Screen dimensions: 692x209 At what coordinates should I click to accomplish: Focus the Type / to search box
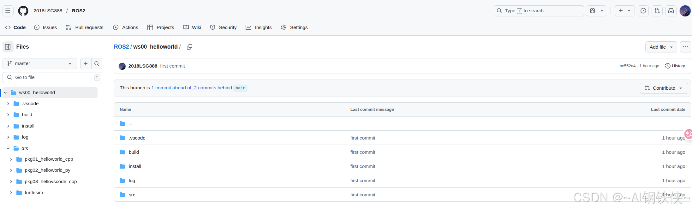539,11
